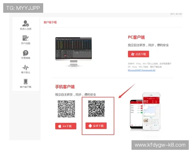Select the 首次受让 pulse wave icon
The height and width of the screenshot is (153, 192).
click(26, 68)
